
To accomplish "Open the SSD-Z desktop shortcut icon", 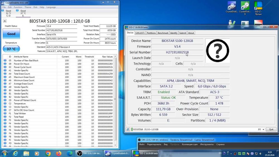I will (x=258, y=8).
